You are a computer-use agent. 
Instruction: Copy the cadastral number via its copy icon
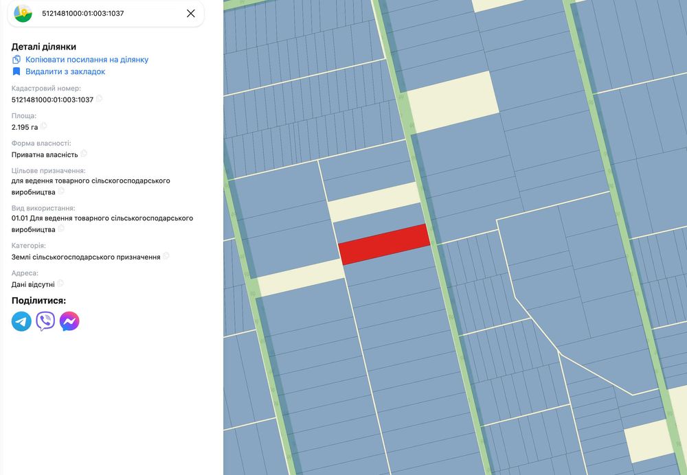coord(99,99)
